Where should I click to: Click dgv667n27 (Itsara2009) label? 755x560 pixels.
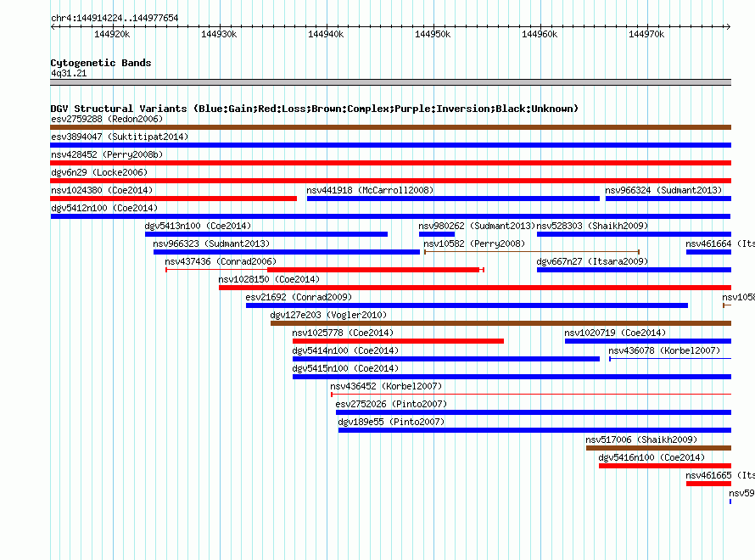coord(592,261)
